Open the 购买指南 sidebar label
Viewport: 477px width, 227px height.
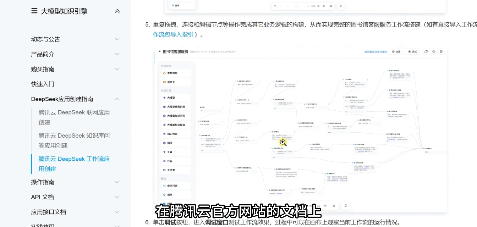pos(43,69)
